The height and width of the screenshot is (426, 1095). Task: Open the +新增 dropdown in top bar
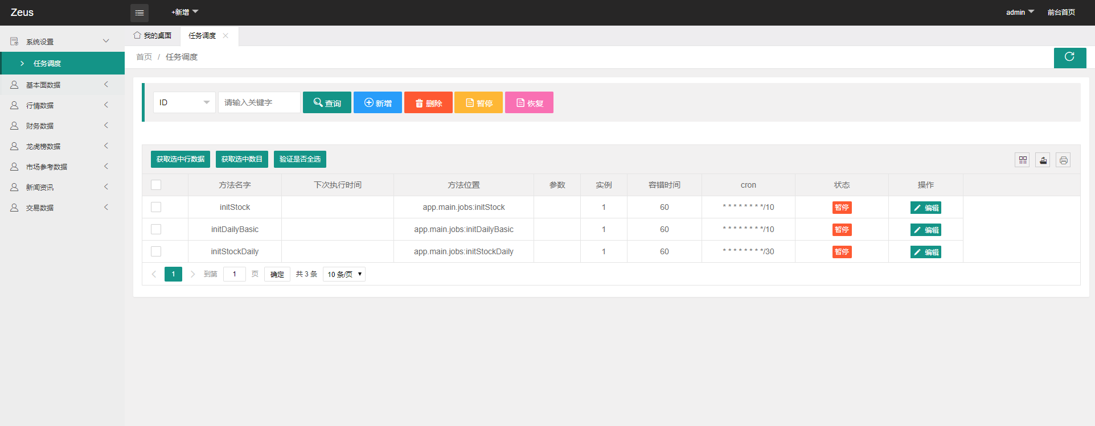pyautogui.click(x=184, y=12)
